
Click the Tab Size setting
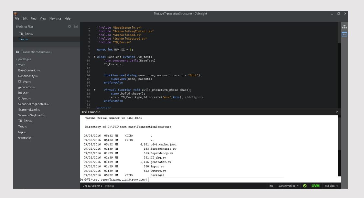[x=331, y=186]
